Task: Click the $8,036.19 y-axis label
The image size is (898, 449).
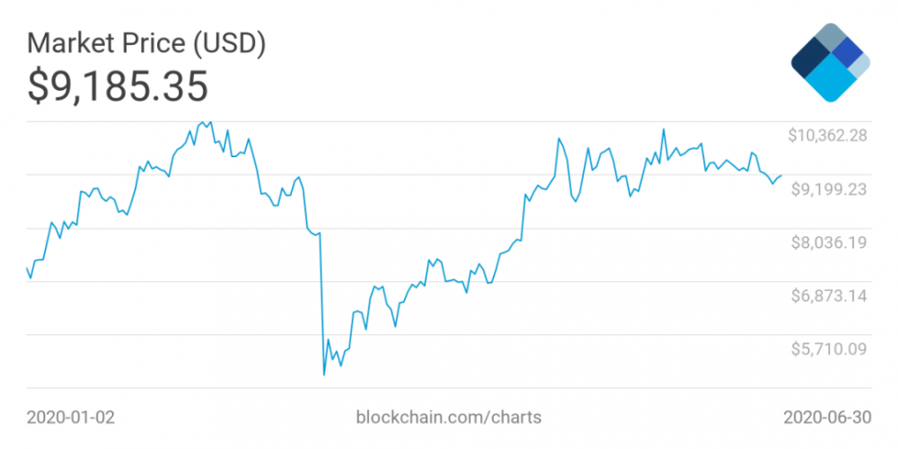Action: tap(828, 242)
